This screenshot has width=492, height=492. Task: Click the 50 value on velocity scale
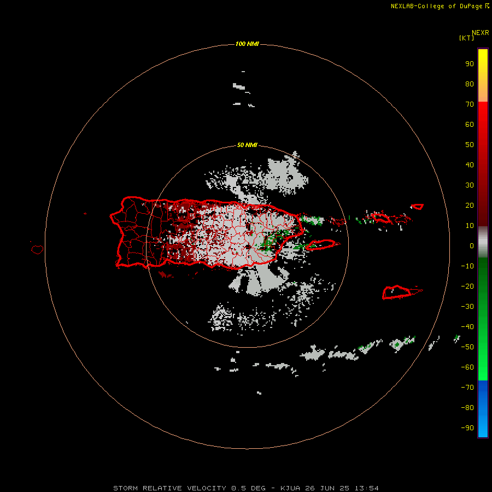(x=470, y=145)
